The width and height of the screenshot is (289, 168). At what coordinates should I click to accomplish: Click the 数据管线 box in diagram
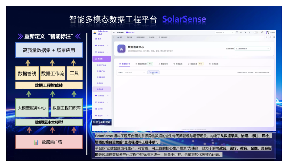pyautogui.click(x=27, y=73)
